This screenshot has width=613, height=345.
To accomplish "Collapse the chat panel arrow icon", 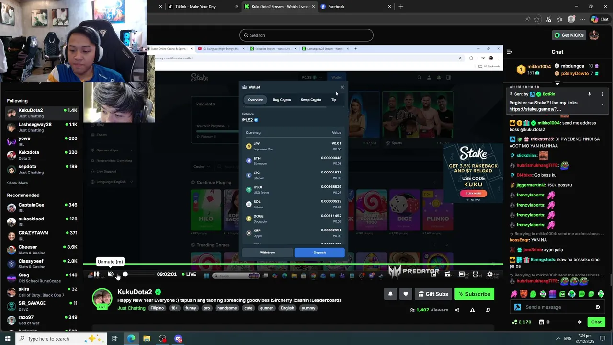I will pyautogui.click(x=510, y=52).
